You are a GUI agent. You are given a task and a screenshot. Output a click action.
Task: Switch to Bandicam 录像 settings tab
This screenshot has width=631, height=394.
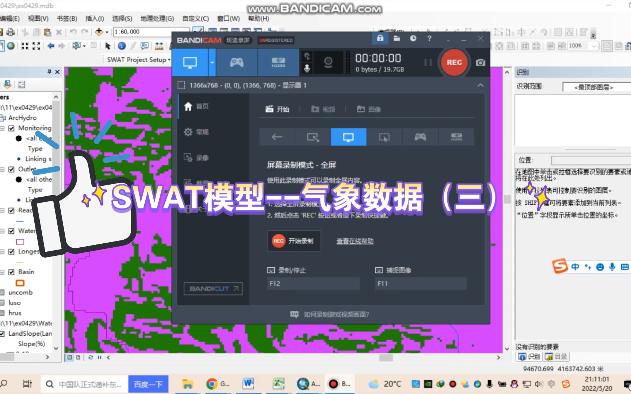(196, 158)
